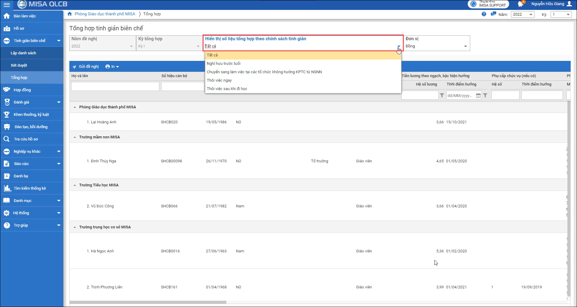Click the home icon in breadcrumb

point(70,14)
